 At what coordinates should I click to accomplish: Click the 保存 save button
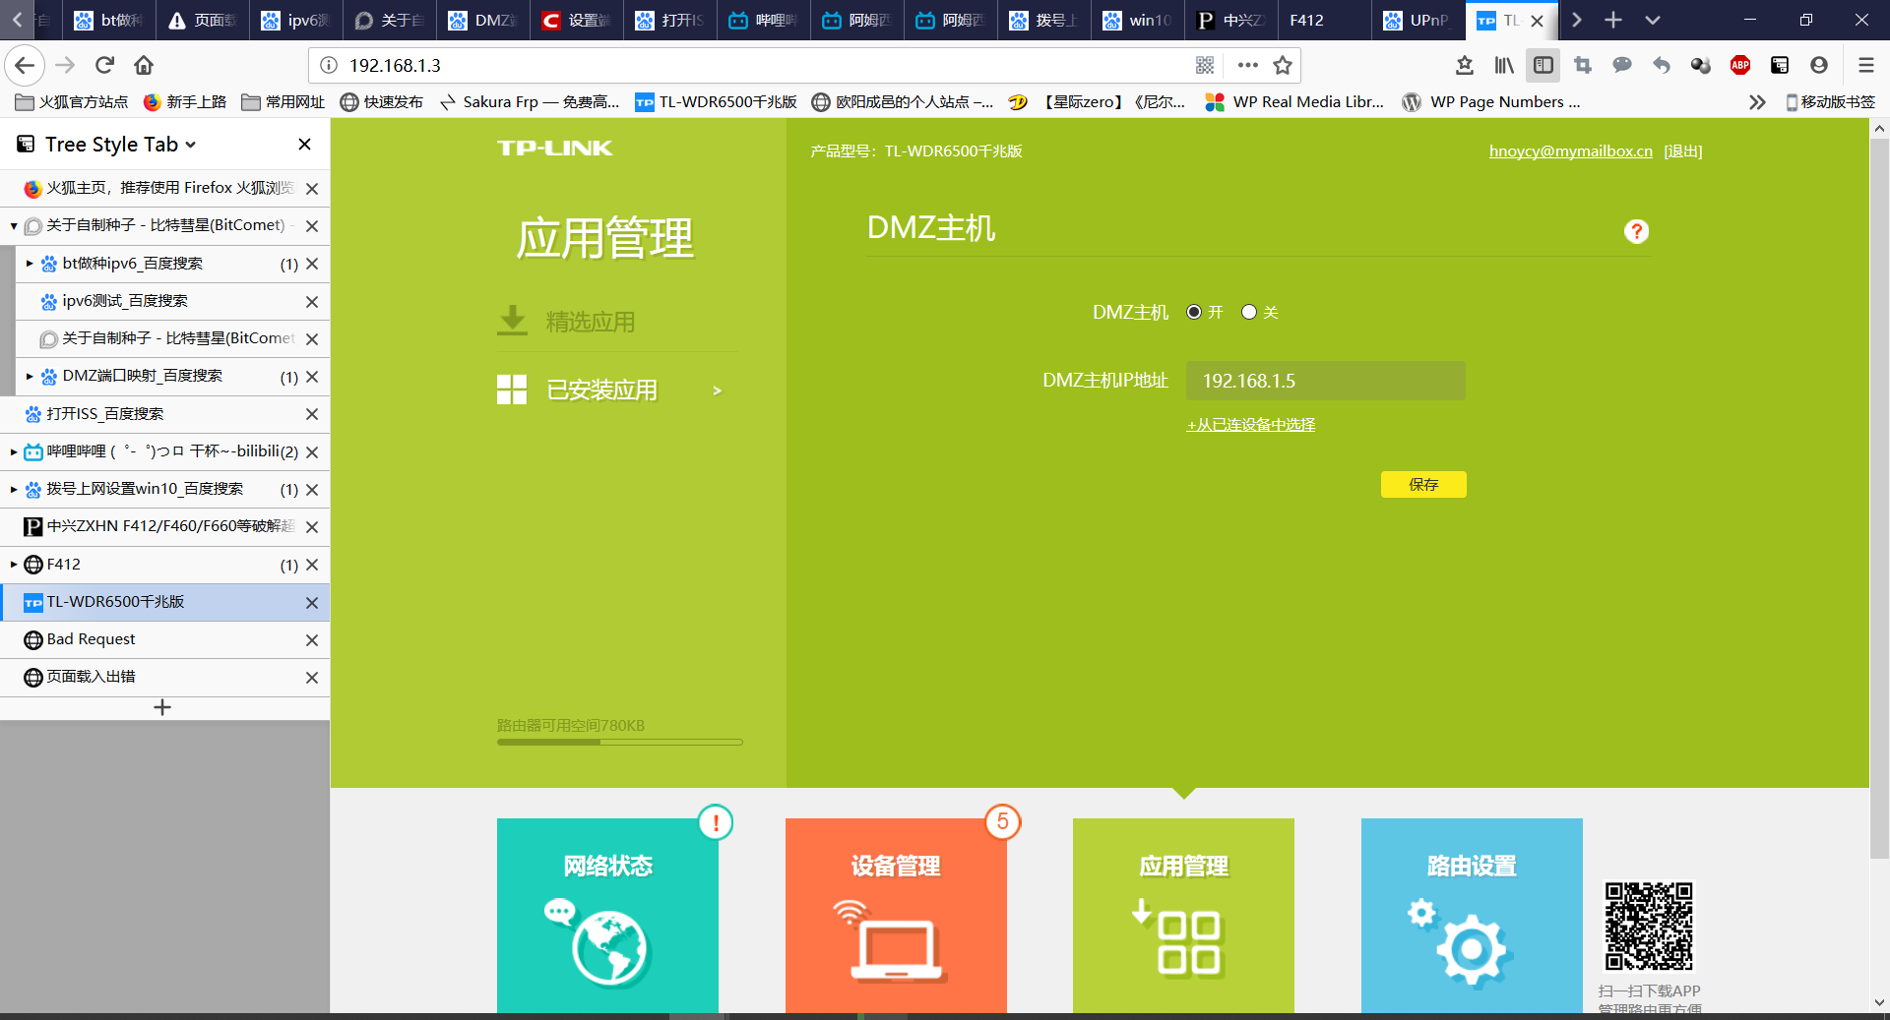pyautogui.click(x=1422, y=484)
